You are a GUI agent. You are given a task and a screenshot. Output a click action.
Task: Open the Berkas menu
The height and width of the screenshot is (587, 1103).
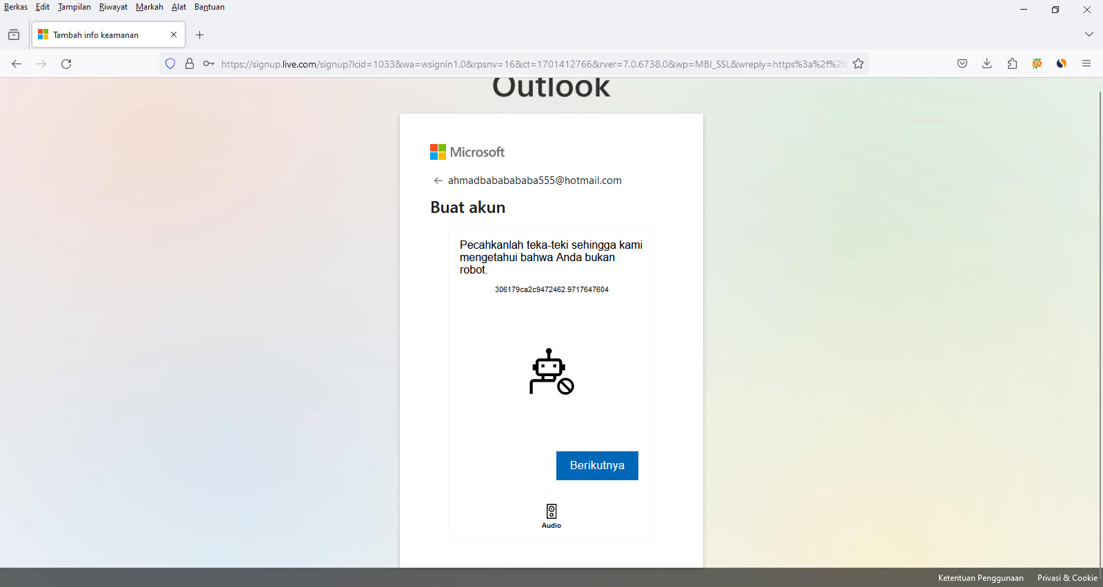click(x=16, y=7)
